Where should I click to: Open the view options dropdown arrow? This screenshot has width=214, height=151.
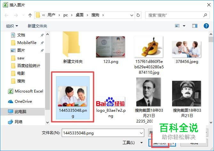coord(184,26)
